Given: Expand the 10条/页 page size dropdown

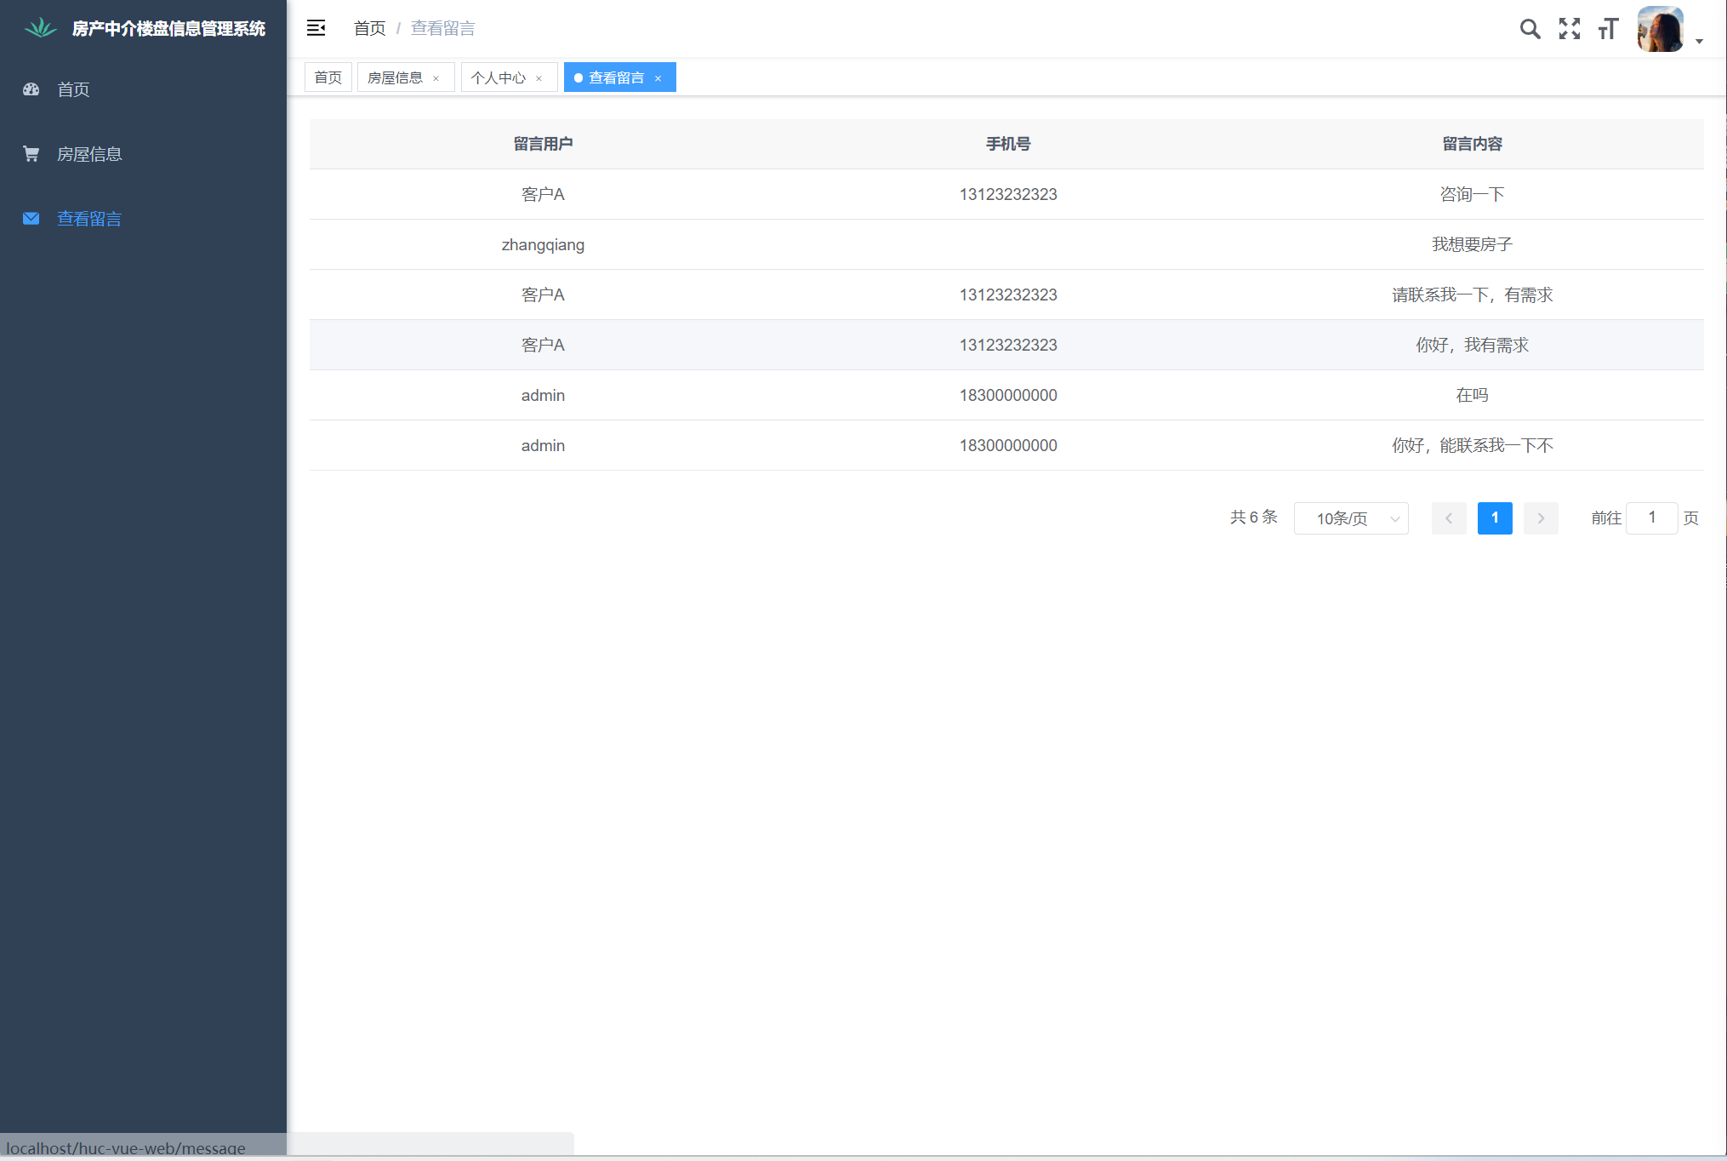Looking at the screenshot, I should pos(1350,518).
